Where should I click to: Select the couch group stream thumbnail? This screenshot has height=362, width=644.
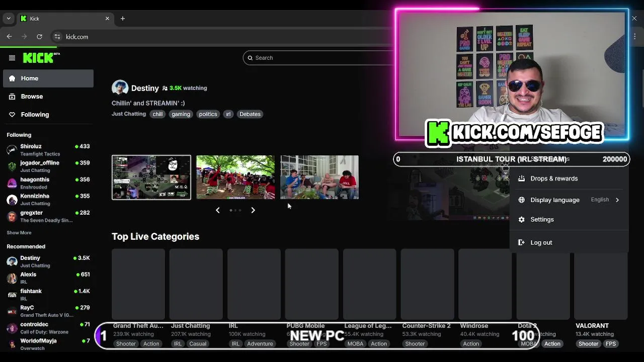coord(319,177)
